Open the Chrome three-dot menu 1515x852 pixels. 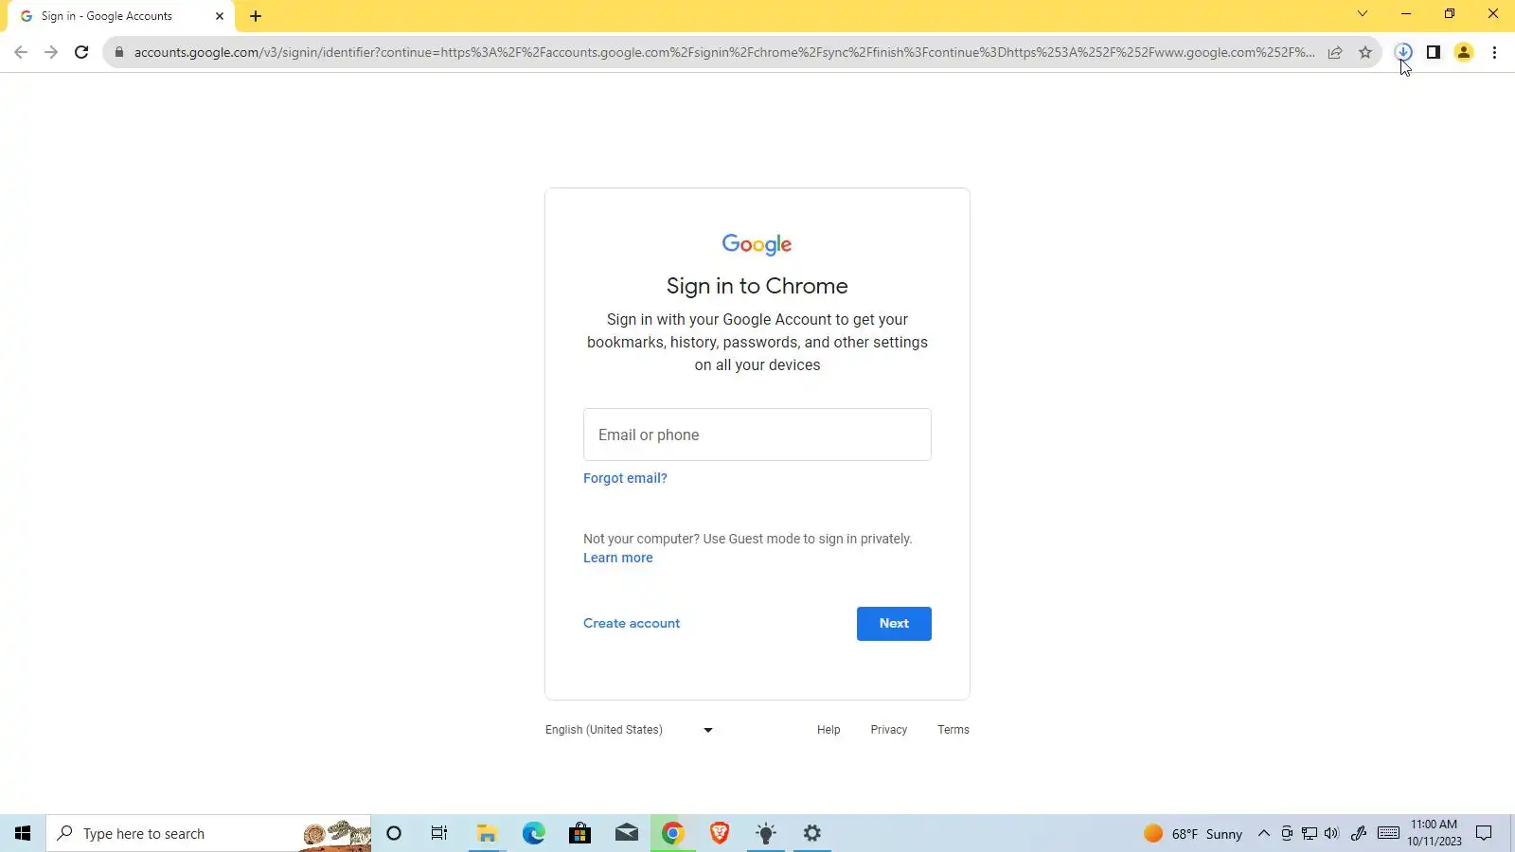[1494, 52]
